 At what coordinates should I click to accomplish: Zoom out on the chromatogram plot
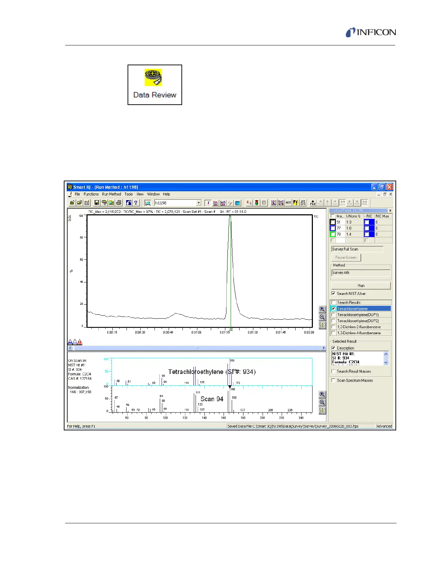click(x=322, y=317)
